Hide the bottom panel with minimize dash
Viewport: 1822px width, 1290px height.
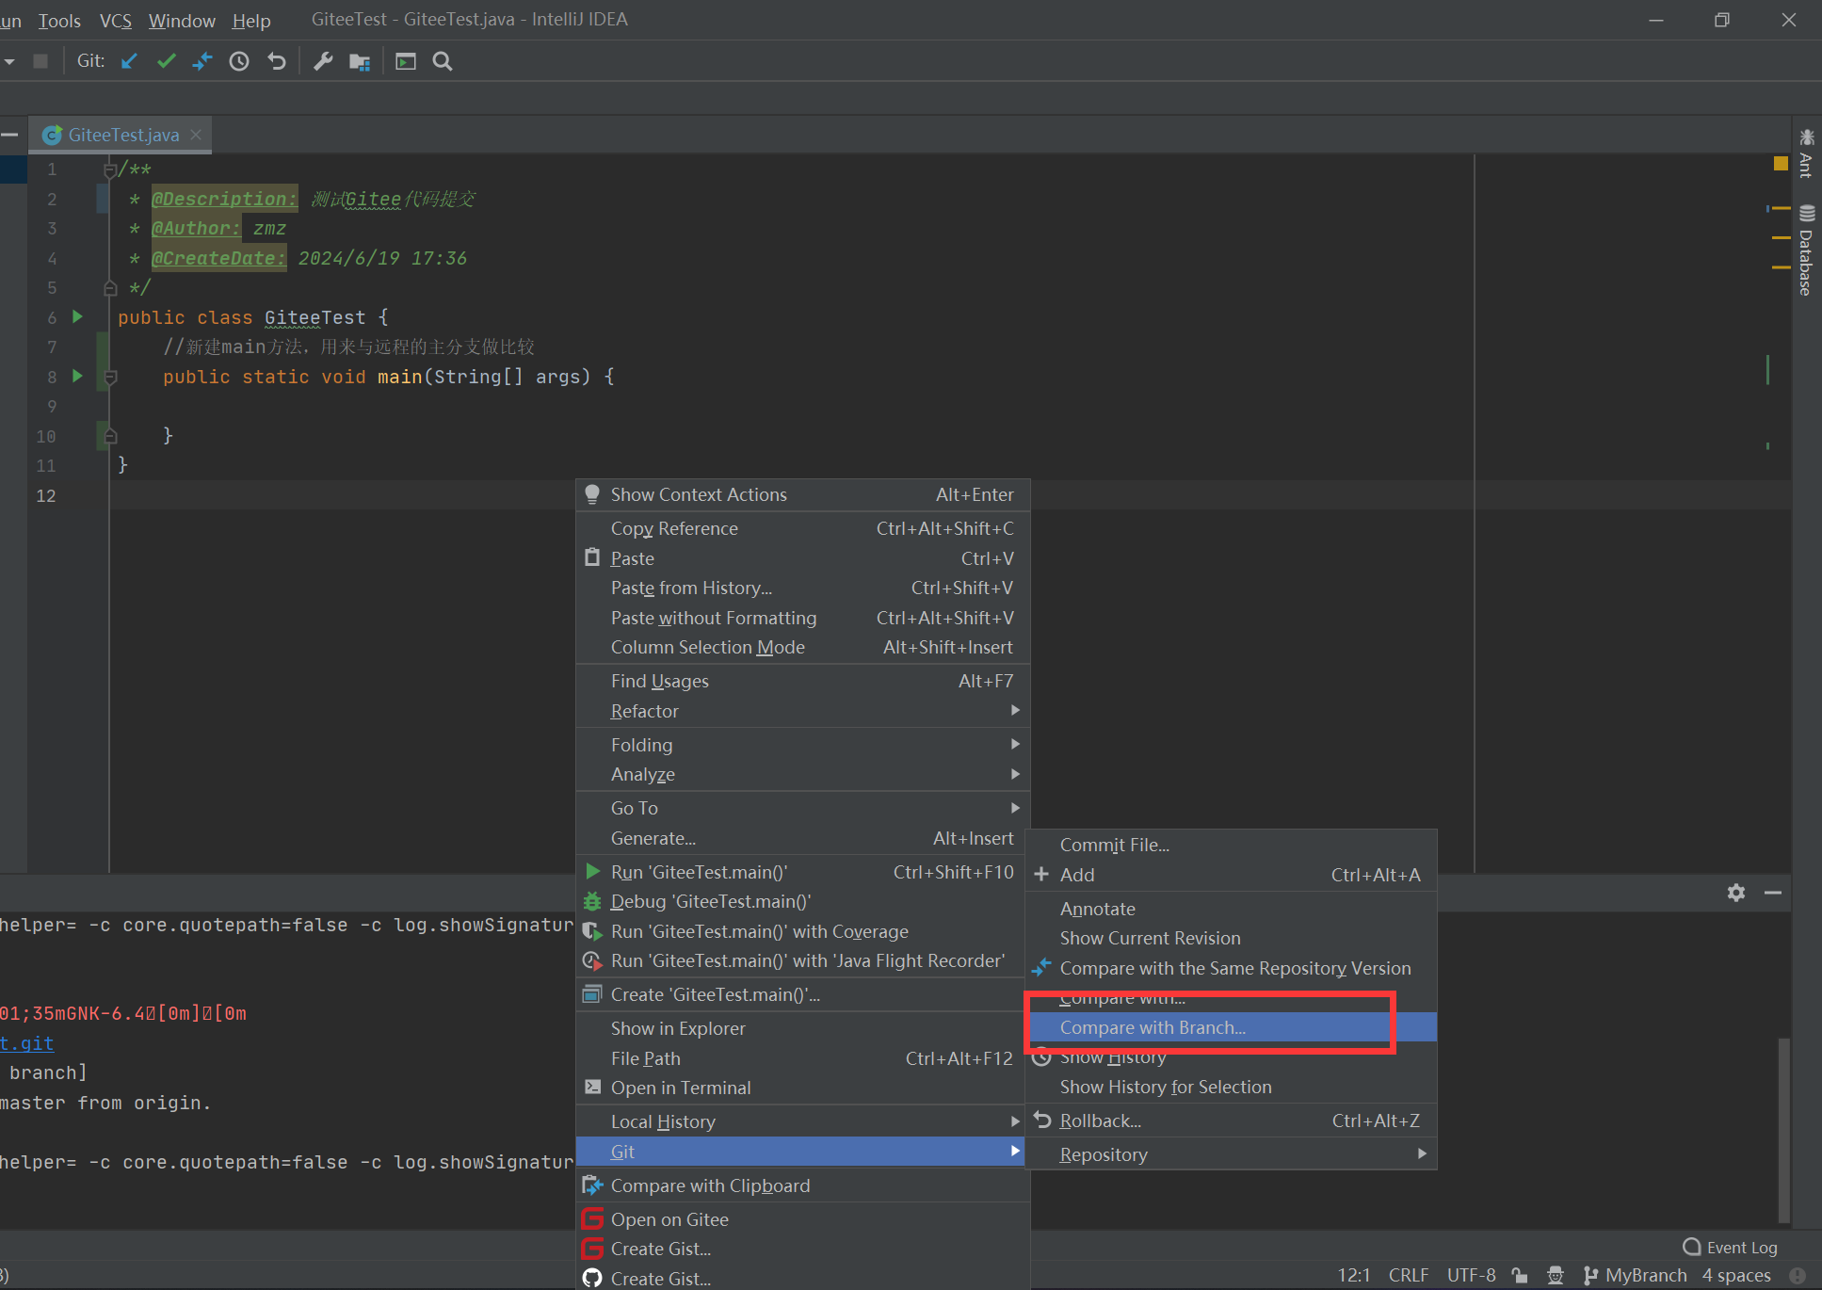point(1773,892)
